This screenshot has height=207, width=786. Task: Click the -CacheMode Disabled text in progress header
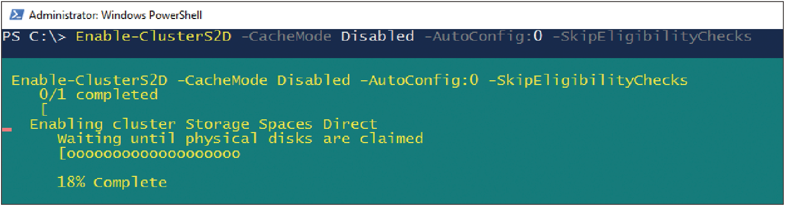point(264,80)
